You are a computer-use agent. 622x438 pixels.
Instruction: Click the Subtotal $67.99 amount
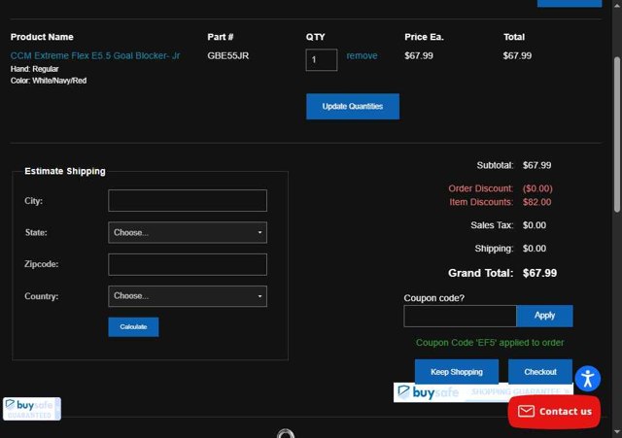(536, 165)
